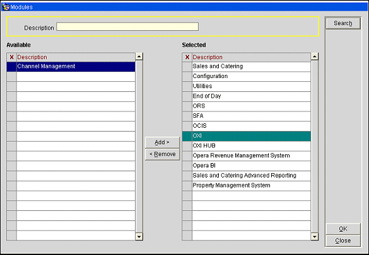Select Sales and Catering Advanced Reporting
369x255 pixels.
251,176
